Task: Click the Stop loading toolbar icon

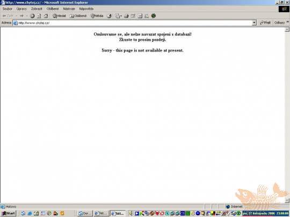Action: (x=32, y=16)
